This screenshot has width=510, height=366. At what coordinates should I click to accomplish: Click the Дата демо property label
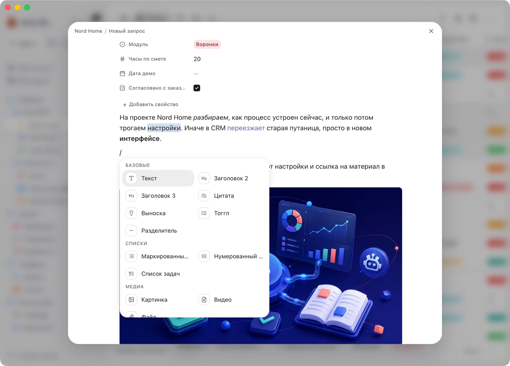[142, 74]
